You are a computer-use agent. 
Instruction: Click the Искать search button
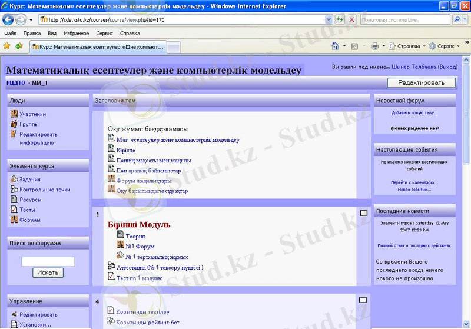(x=48, y=272)
